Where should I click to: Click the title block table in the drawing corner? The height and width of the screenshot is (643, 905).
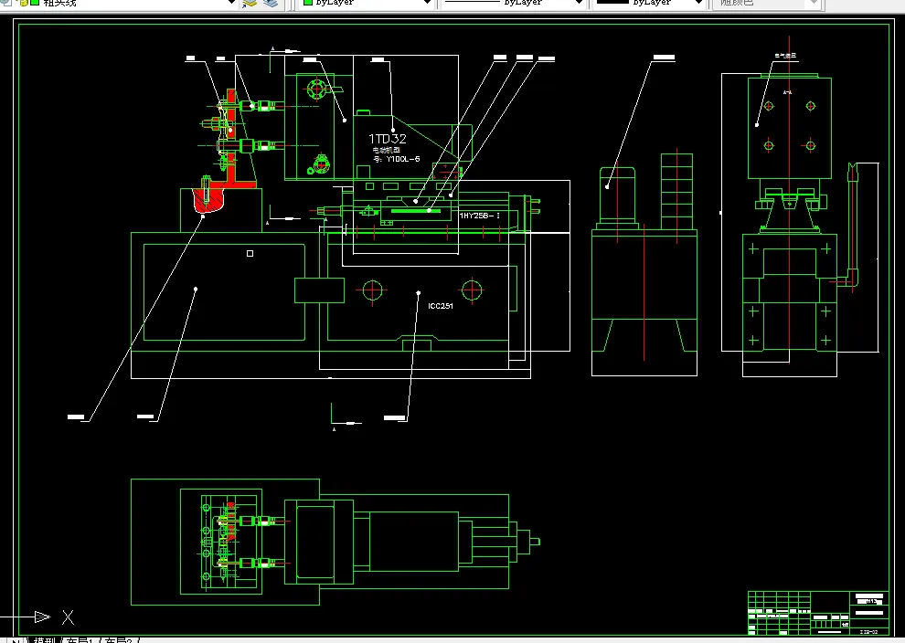[x=818, y=613]
